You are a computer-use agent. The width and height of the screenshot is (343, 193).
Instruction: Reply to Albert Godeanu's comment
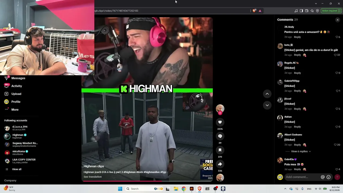pos(297,145)
